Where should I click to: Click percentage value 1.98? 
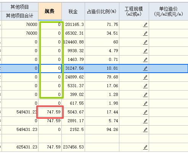102,104
